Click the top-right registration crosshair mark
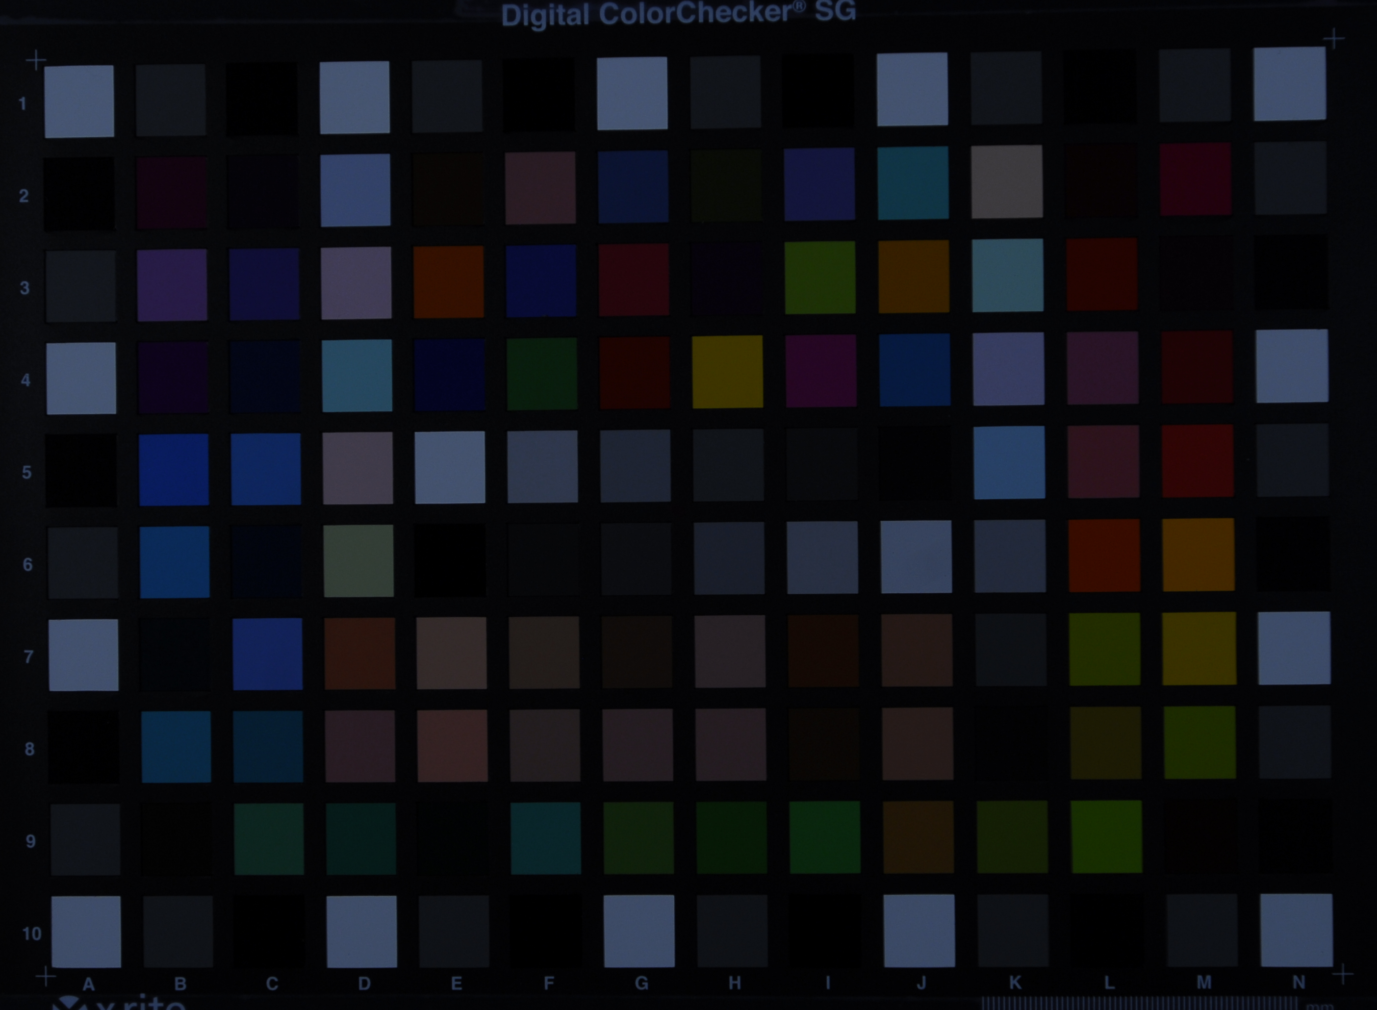This screenshot has height=1010, width=1377. coord(1333,39)
